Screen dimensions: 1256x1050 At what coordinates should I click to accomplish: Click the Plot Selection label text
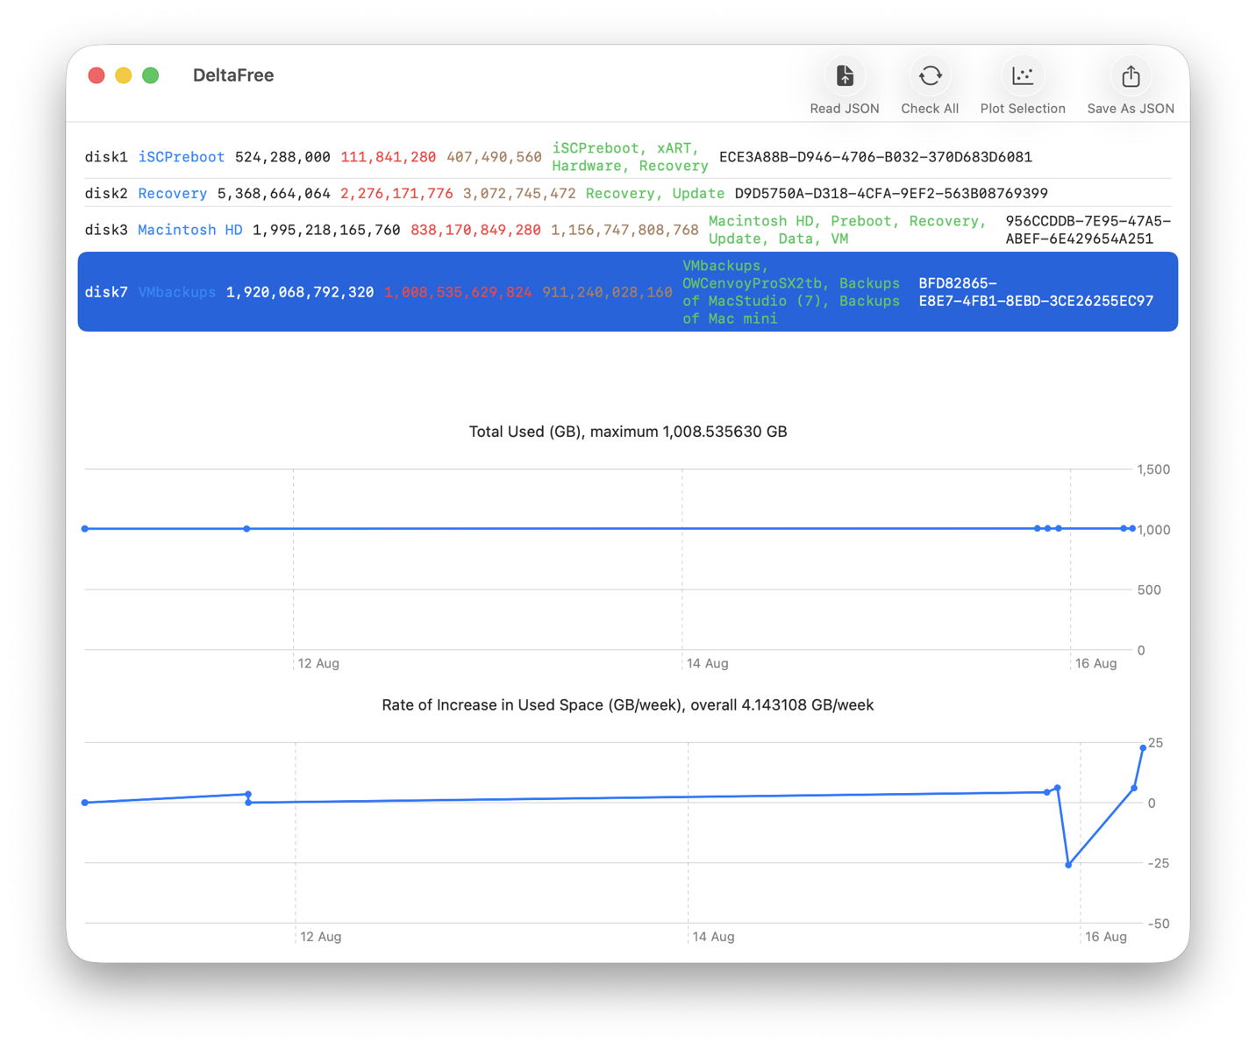pos(1023,109)
